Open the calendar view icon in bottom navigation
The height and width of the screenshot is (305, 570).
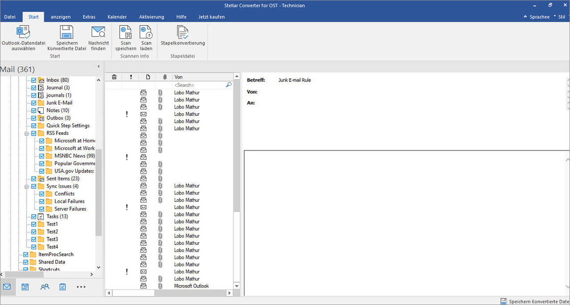coord(25,287)
